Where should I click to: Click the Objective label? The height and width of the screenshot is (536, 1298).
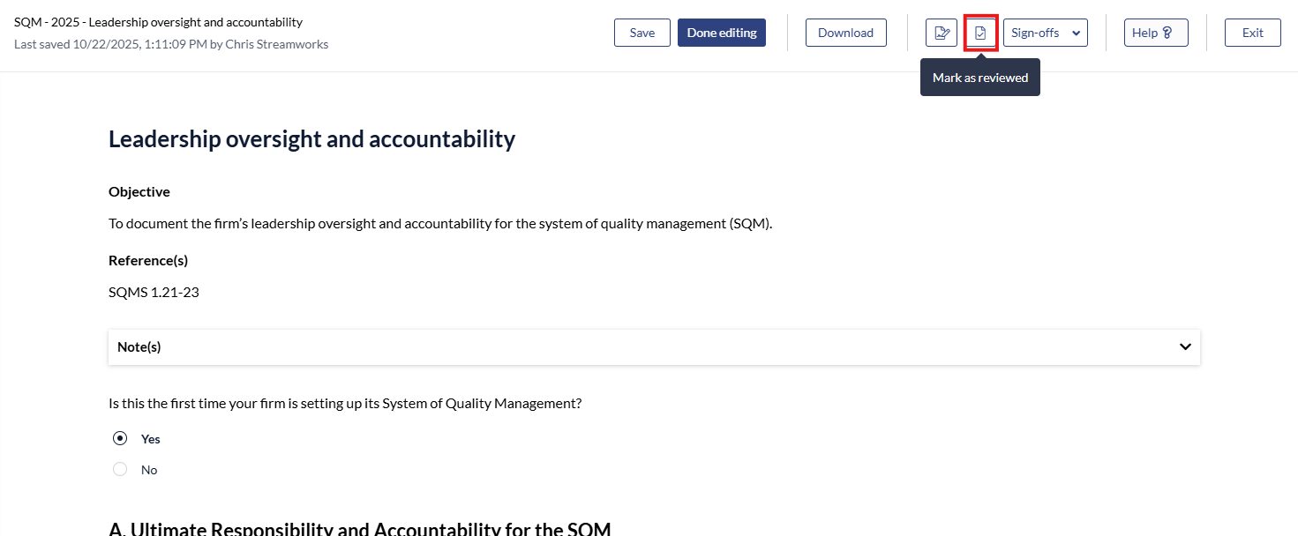139,191
